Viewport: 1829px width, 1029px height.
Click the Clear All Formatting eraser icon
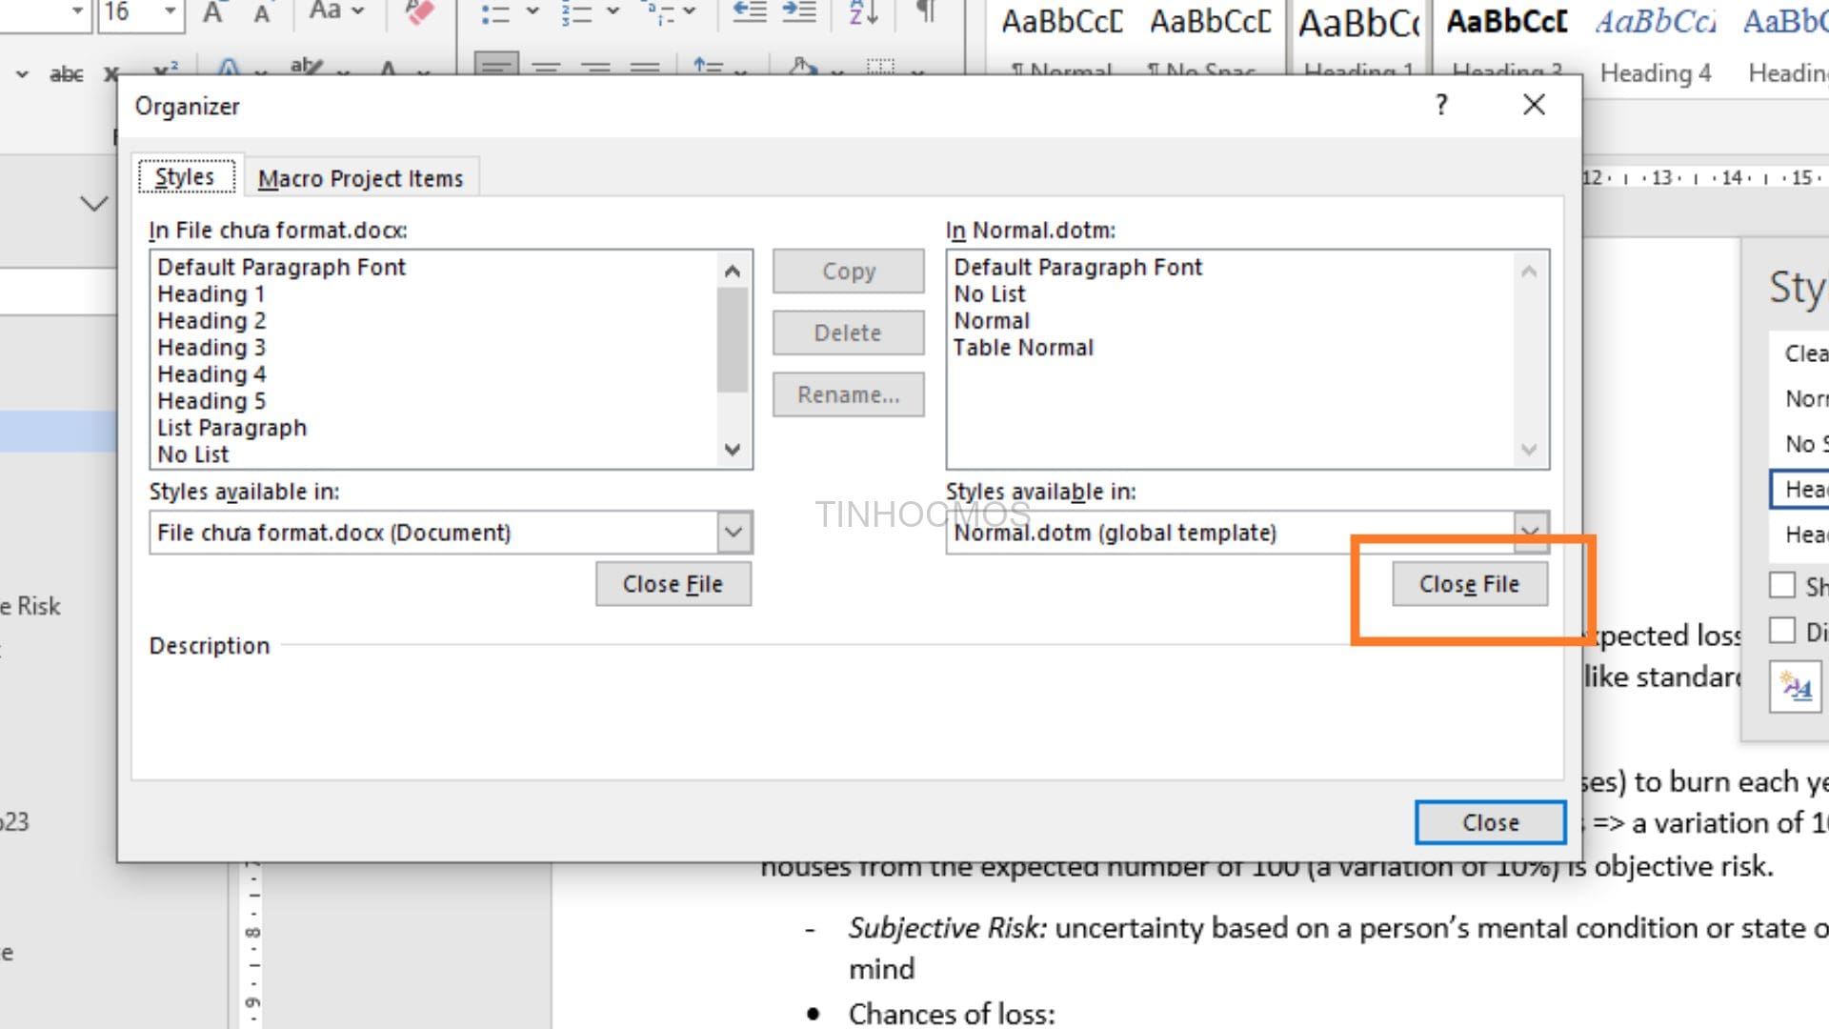[x=419, y=12]
